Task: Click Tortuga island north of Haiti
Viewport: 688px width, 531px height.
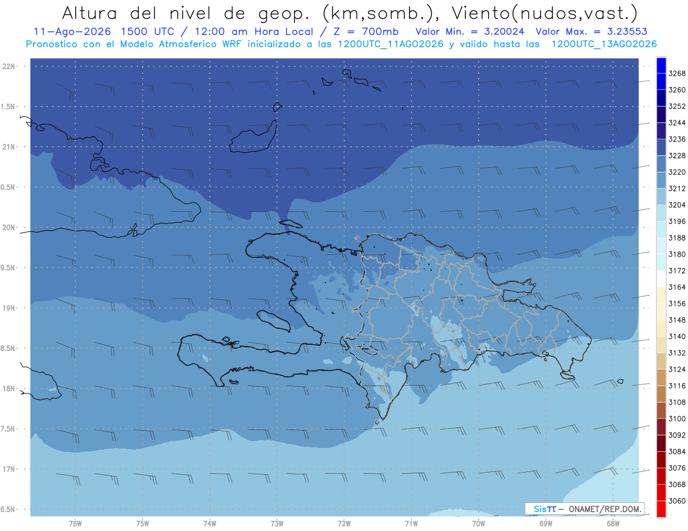Action: 292,224
